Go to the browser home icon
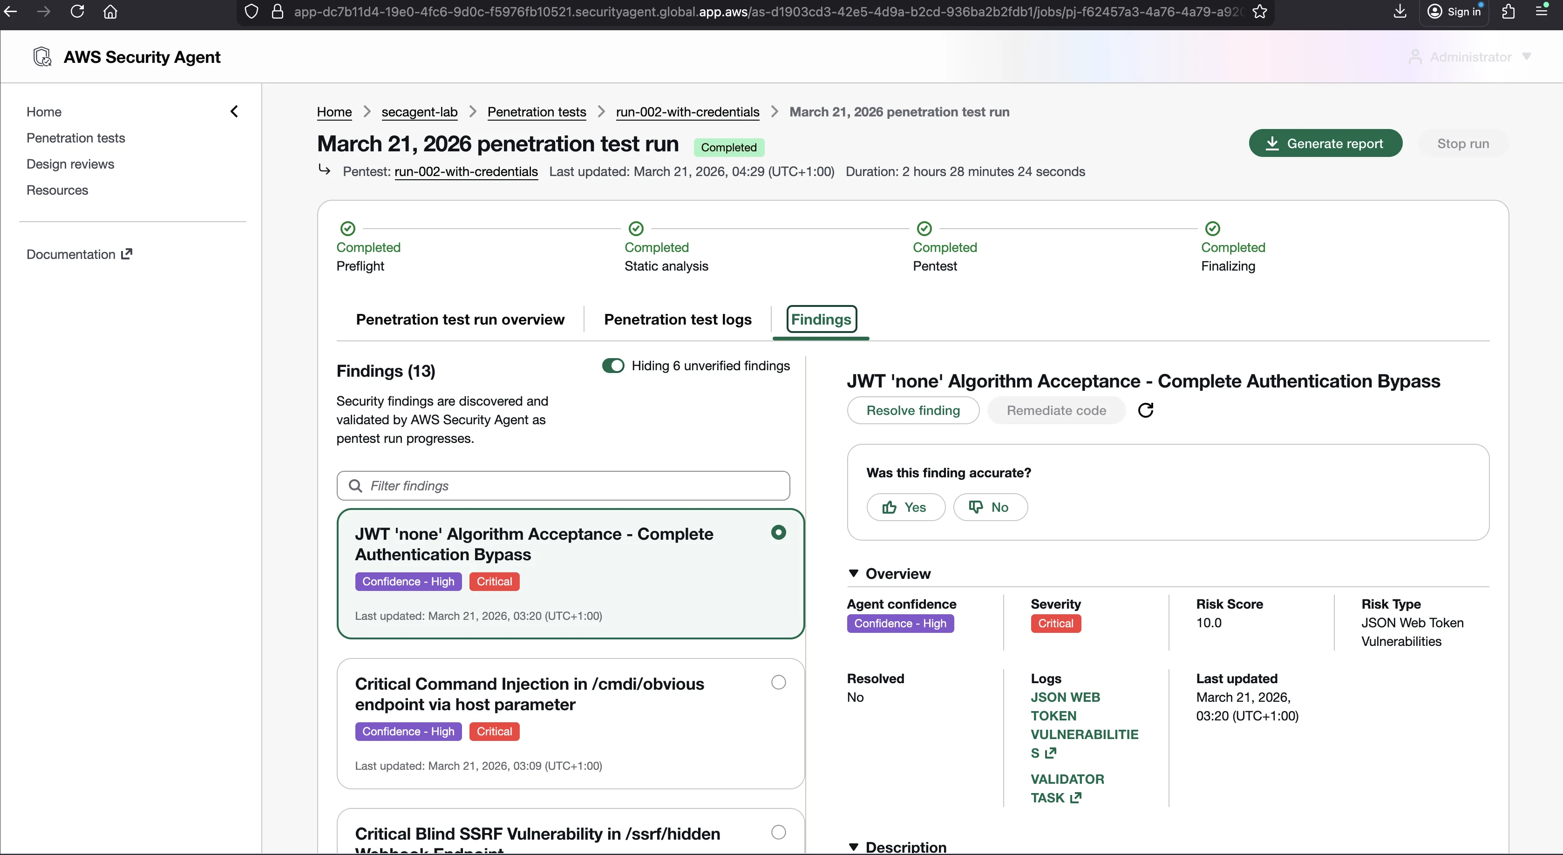Image resolution: width=1563 pixels, height=855 pixels. tap(110, 12)
